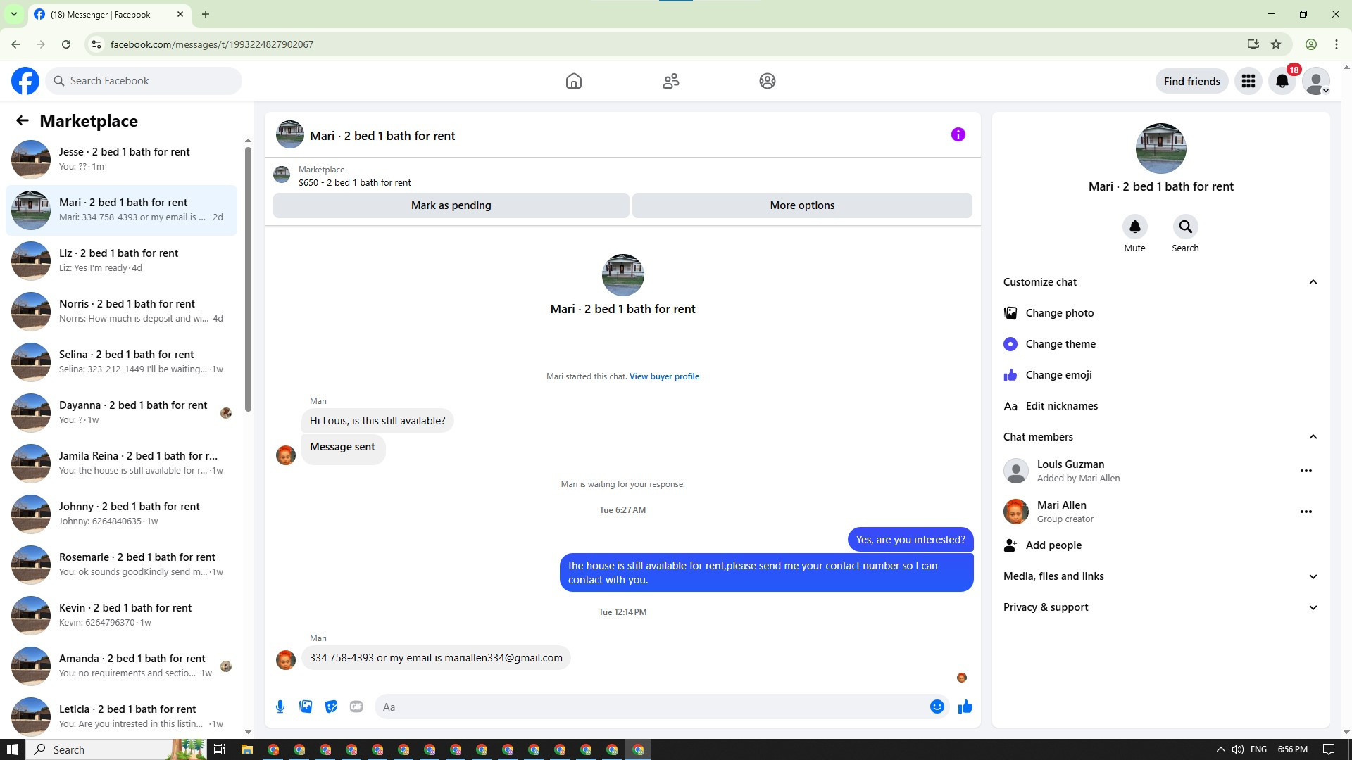Open emoji picker in message box
Screen dimensions: 1352x760
[937, 707]
